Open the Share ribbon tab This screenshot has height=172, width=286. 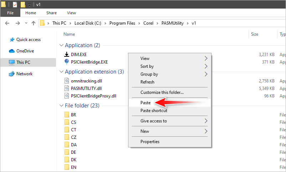[x=51, y=13]
